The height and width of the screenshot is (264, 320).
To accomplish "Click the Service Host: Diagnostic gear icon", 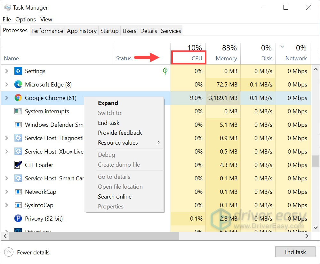I will tap(18, 138).
